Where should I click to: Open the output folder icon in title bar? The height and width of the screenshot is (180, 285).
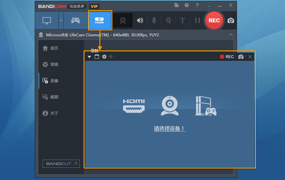[176, 5]
